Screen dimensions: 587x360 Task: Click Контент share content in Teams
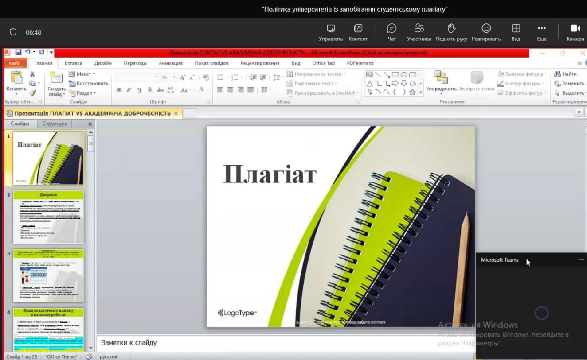click(x=358, y=33)
